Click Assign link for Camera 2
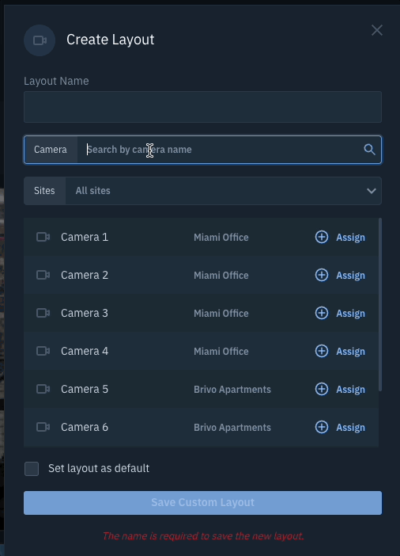The width and height of the screenshot is (400, 556). pyautogui.click(x=350, y=275)
